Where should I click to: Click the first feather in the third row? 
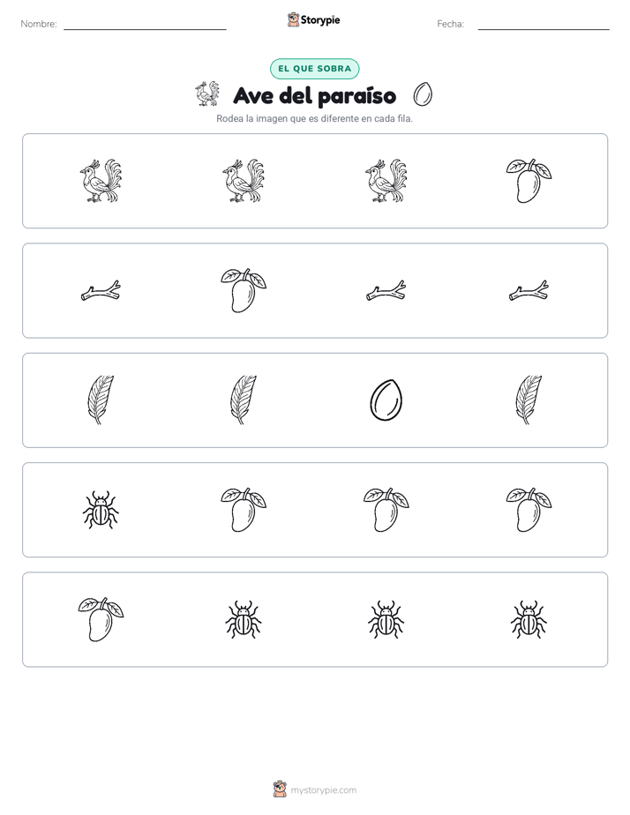[x=101, y=400]
